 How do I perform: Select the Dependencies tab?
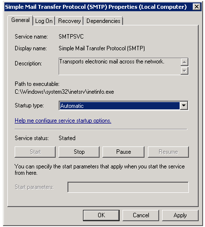(x=103, y=21)
